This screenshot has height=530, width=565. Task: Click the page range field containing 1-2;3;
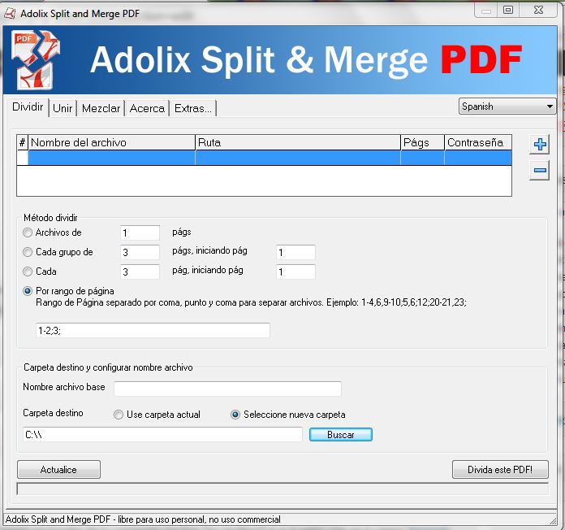[153, 331]
